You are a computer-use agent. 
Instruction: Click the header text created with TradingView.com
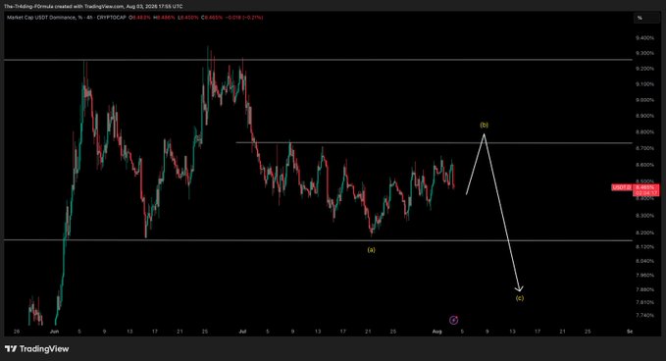pos(94,6)
